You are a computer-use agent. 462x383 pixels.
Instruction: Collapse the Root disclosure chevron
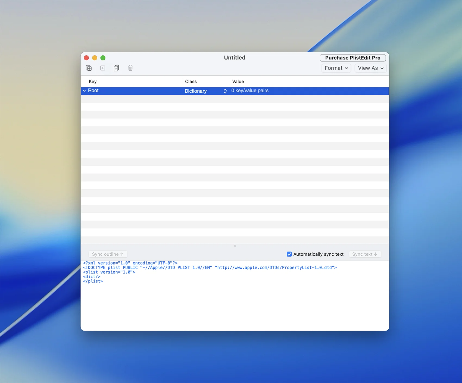pos(85,91)
